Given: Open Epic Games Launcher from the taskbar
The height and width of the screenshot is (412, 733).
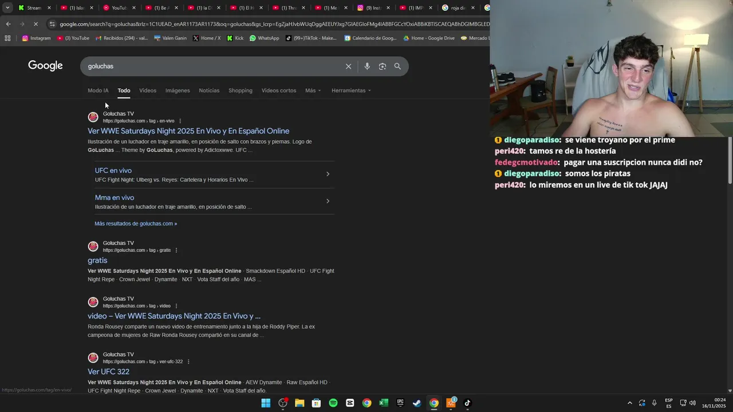Looking at the screenshot, I should coord(400,403).
